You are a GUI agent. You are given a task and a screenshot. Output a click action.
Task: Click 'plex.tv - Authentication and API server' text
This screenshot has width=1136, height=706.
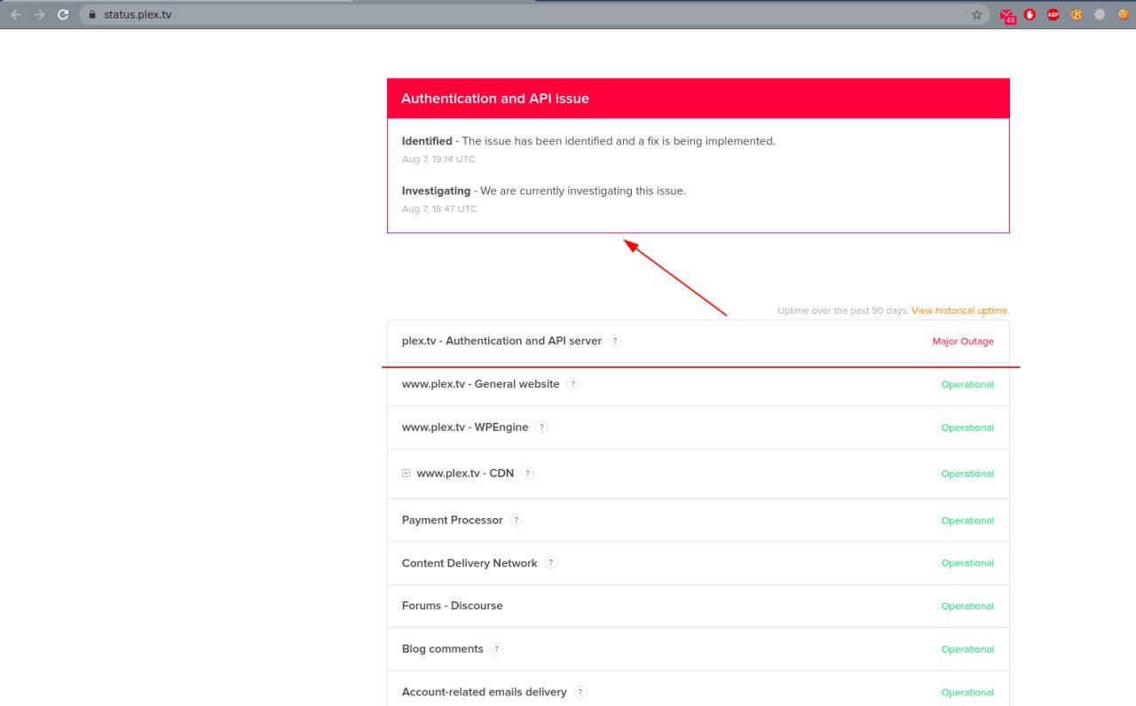[x=501, y=341]
